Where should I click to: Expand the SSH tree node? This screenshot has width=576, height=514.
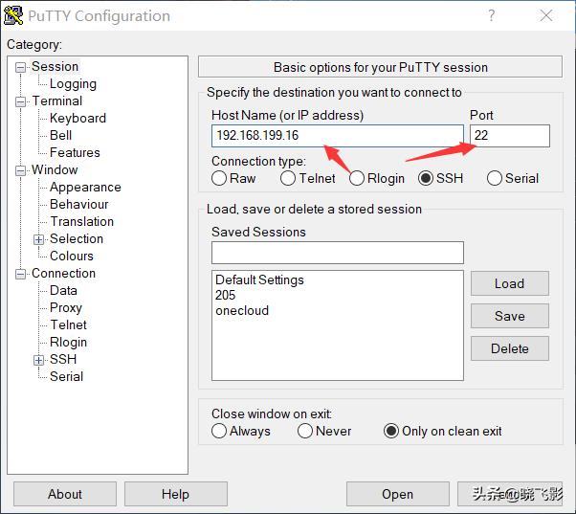(x=39, y=360)
